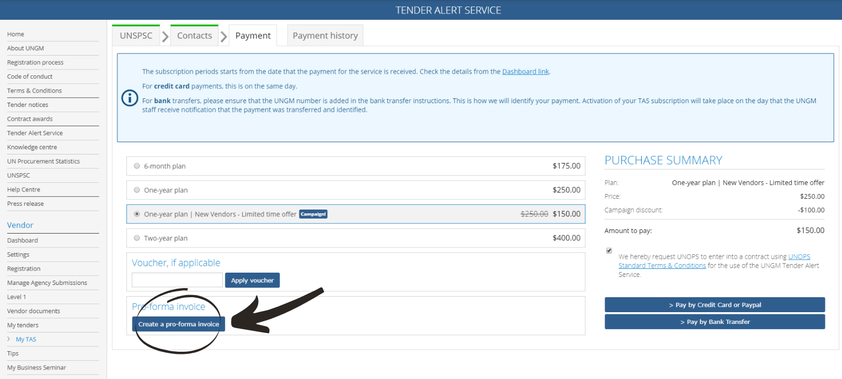Go to Home in sidebar
The image size is (842, 379).
16,34
